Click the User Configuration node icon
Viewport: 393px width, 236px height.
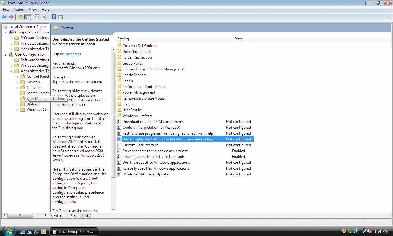pyautogui.click(x=11, y=54)
